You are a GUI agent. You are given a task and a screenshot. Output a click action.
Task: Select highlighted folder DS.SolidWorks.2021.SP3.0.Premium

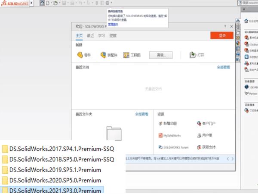pyautogui.click(x=52, y=190)
